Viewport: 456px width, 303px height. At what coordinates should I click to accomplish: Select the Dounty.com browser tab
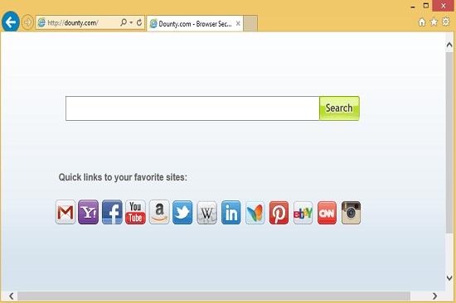click(x=195, y=23)
